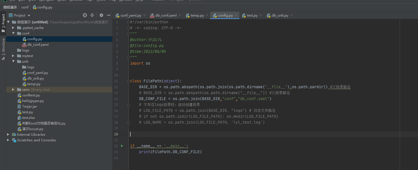Viewport: 418px width, 170px height.
Task: Collapse all via the Project panel toolbar icon
Action: tap(92, 15)
